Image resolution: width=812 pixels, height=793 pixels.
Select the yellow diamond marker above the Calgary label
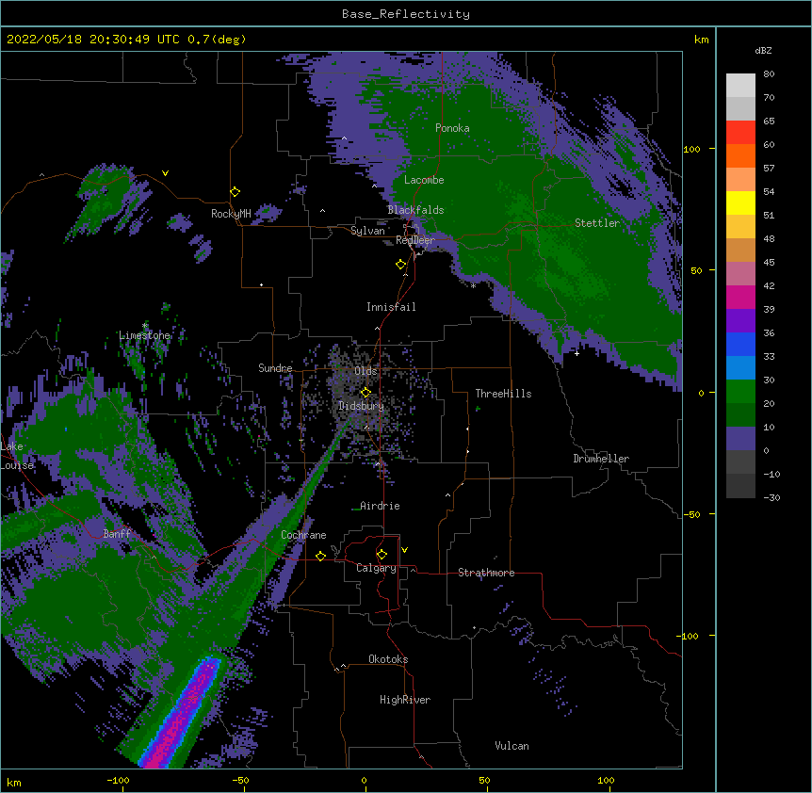point(382,555)
